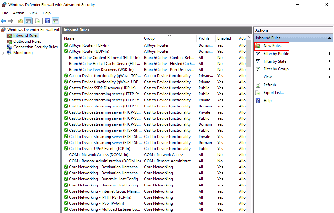Click the Connection Security Rules icon
Image resolution: width=334 pixels, height=213 pixels.
9,47
